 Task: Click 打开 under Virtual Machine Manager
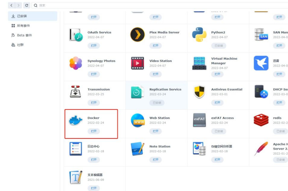point(217,74)
